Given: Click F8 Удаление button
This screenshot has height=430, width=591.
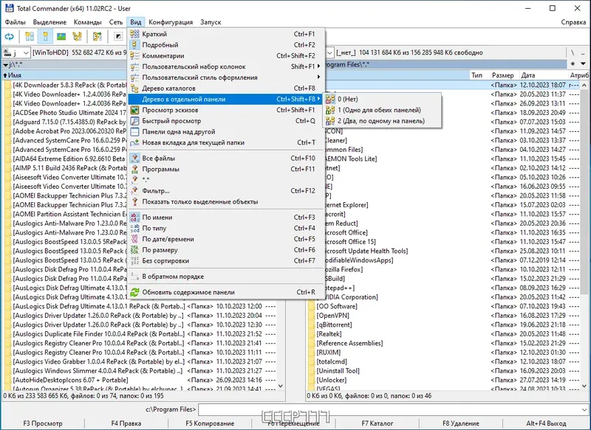Looking at the screenshot, I should pos(461,423).
